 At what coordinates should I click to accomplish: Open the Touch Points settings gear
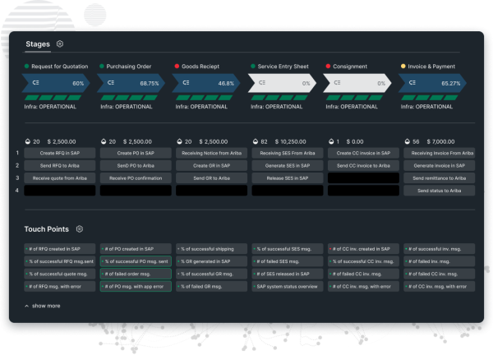click(x=79, y=229)
